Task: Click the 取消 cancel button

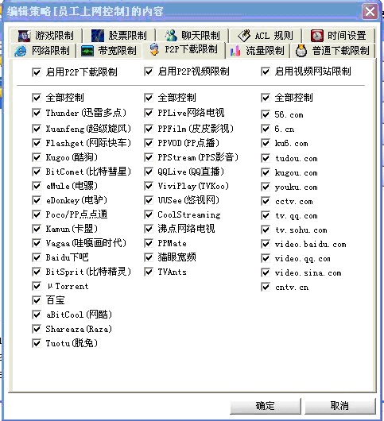Action: coord(340,406)
